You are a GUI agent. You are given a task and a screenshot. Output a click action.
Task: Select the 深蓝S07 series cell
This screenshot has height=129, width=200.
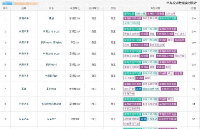[x=51, y=119]
